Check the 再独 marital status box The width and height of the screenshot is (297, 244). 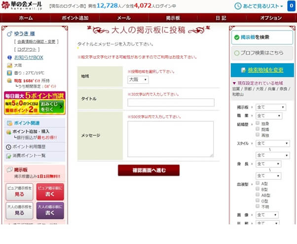click(258, 135)
